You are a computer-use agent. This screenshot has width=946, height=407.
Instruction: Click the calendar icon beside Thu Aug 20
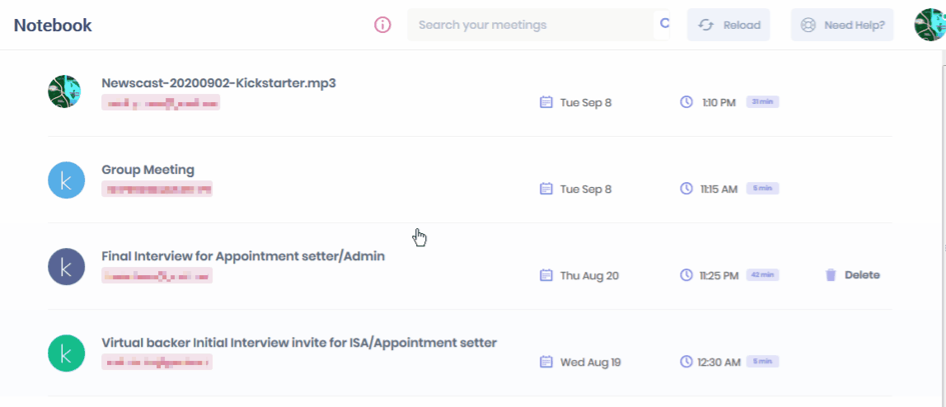tap(546, 275)
